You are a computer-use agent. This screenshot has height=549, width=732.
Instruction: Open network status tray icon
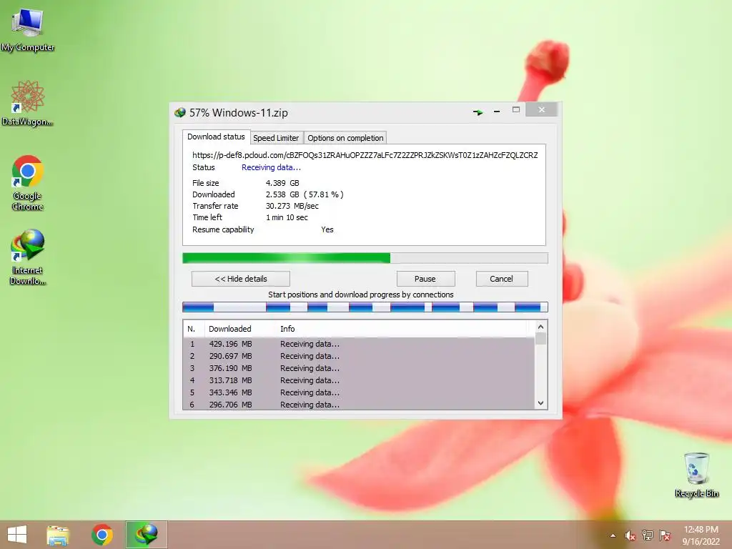click(x=647, y=535)
